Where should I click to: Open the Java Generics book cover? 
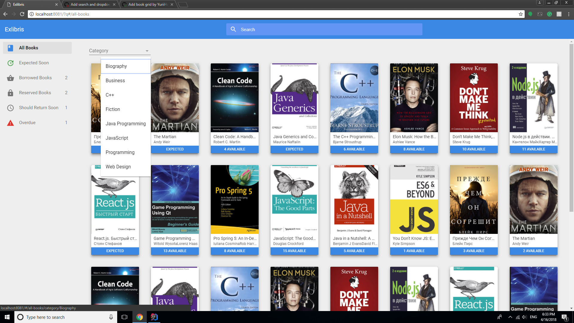pos(294,98)
